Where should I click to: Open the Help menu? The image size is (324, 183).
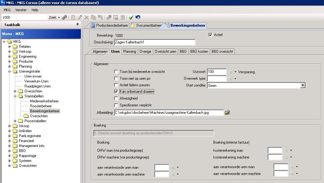[35, 10]
